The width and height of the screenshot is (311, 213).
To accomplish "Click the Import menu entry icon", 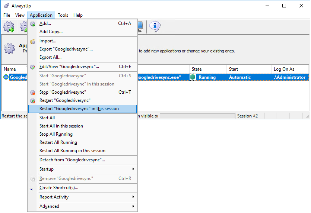I will (x=32, y=41).
